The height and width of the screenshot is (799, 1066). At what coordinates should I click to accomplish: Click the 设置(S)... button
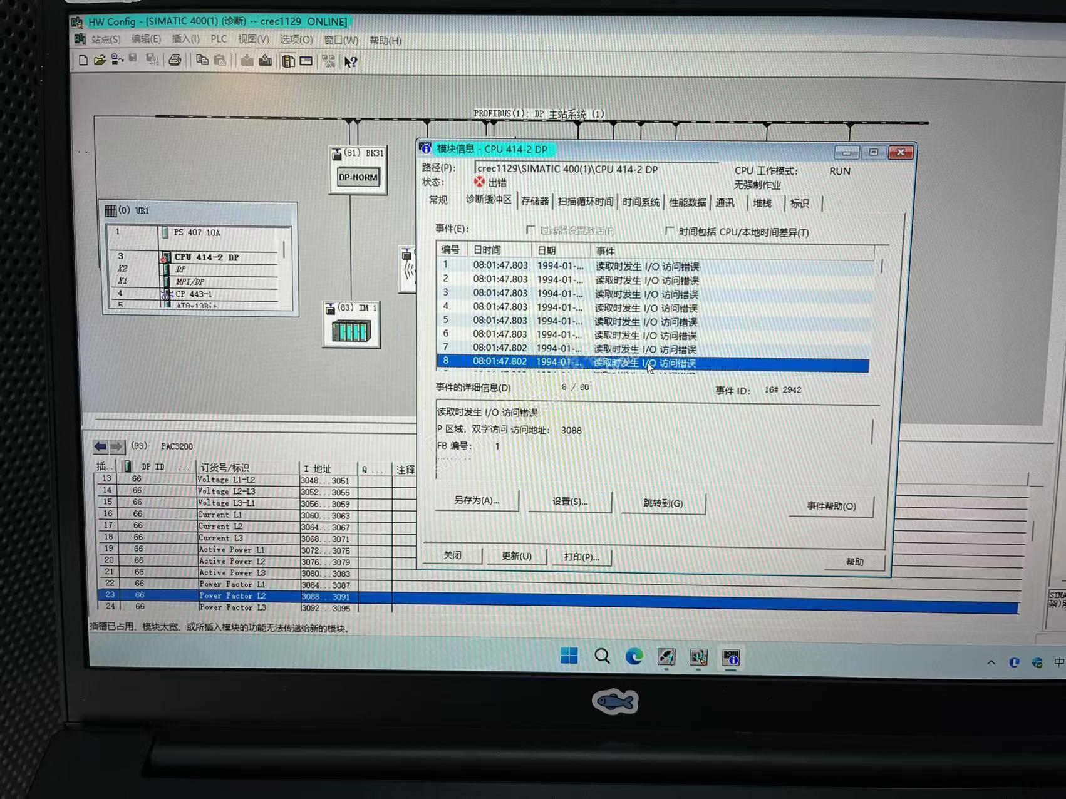click(x=570, y=502)
